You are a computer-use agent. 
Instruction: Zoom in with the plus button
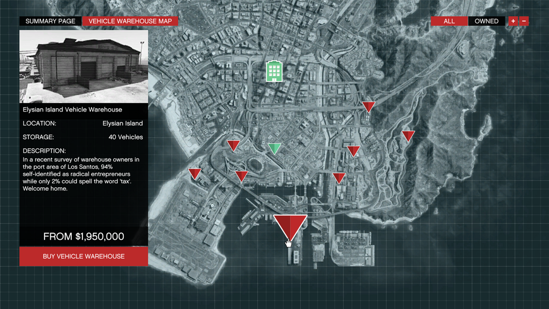[x=513, y=21]
